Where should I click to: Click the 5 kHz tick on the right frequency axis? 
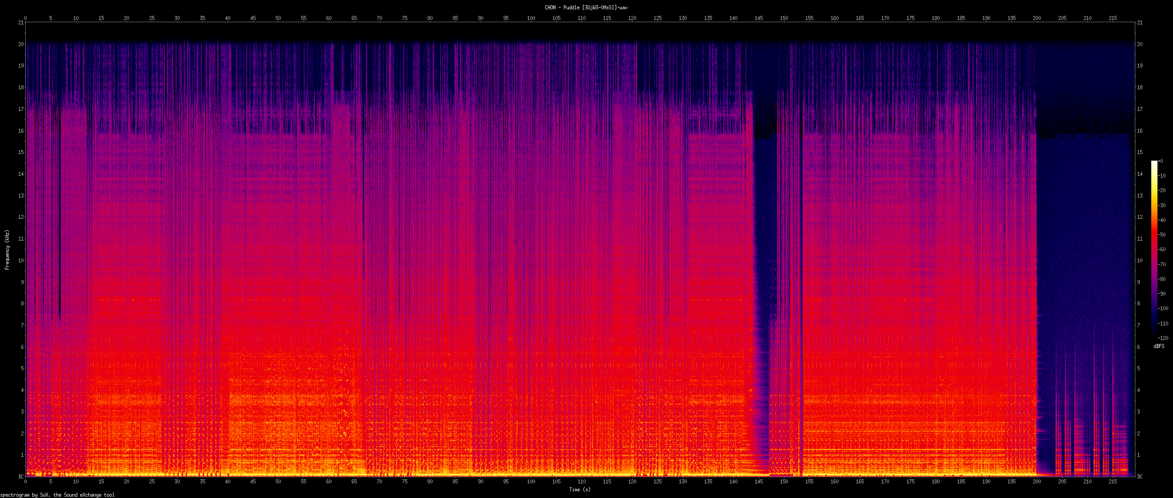(1139, 368)
